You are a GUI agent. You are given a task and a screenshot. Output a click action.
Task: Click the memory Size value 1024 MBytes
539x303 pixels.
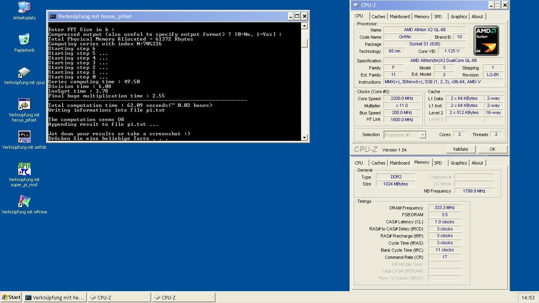click(x=396, y=184)
